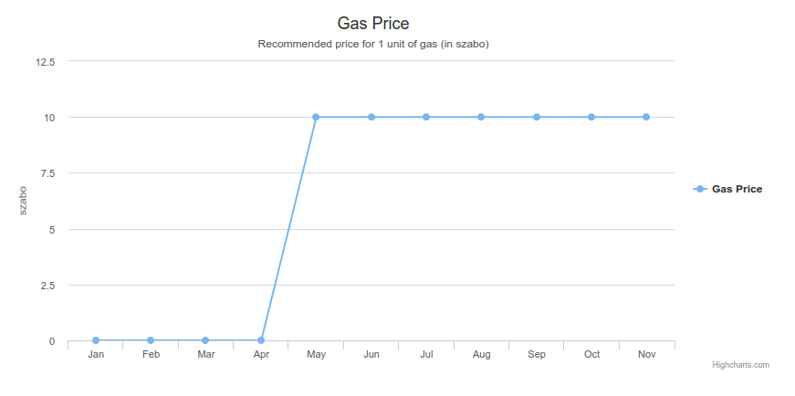Click the Gas Price legend line marker

[x=699, y=189]
